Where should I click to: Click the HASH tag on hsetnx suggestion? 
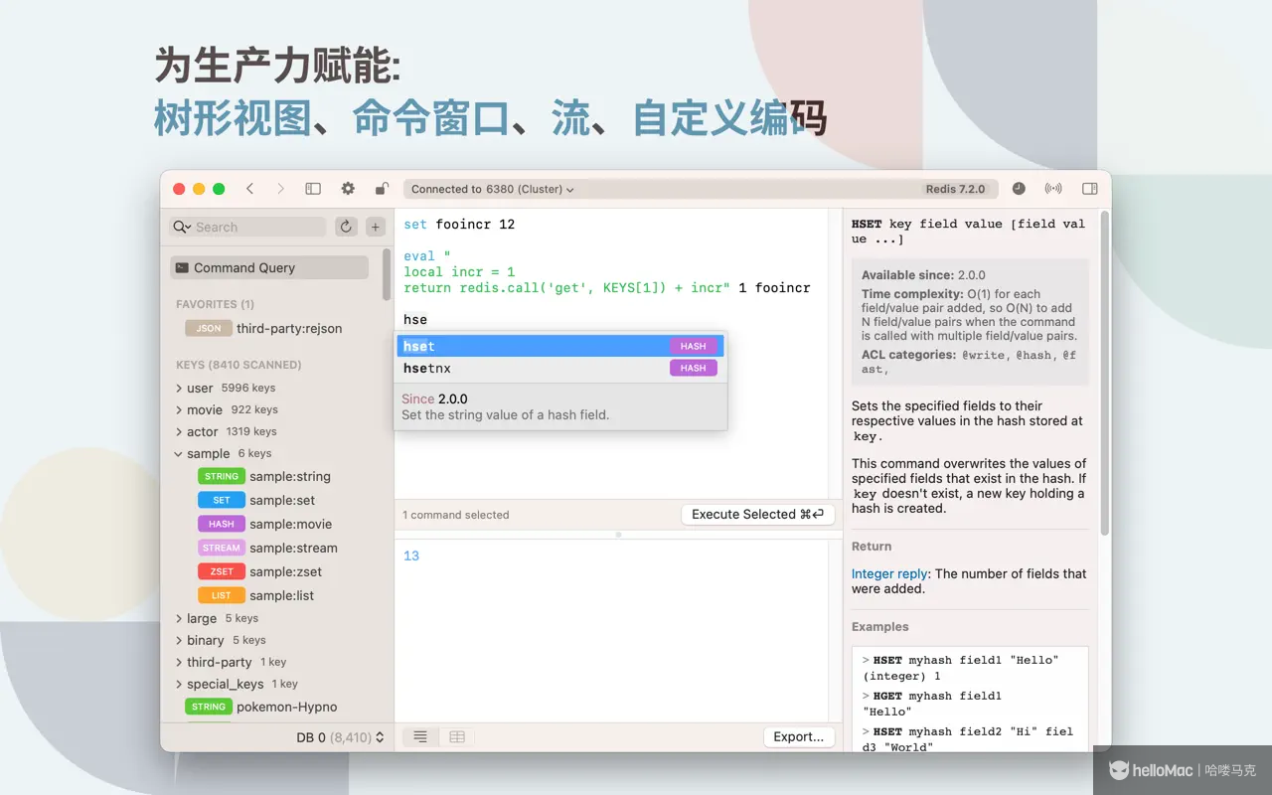tap(694, 368)
